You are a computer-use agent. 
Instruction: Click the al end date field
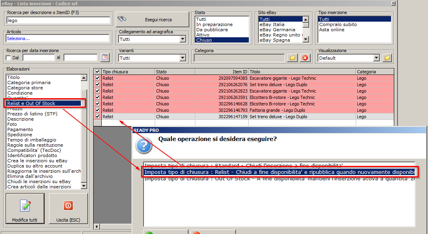[80, 58]
